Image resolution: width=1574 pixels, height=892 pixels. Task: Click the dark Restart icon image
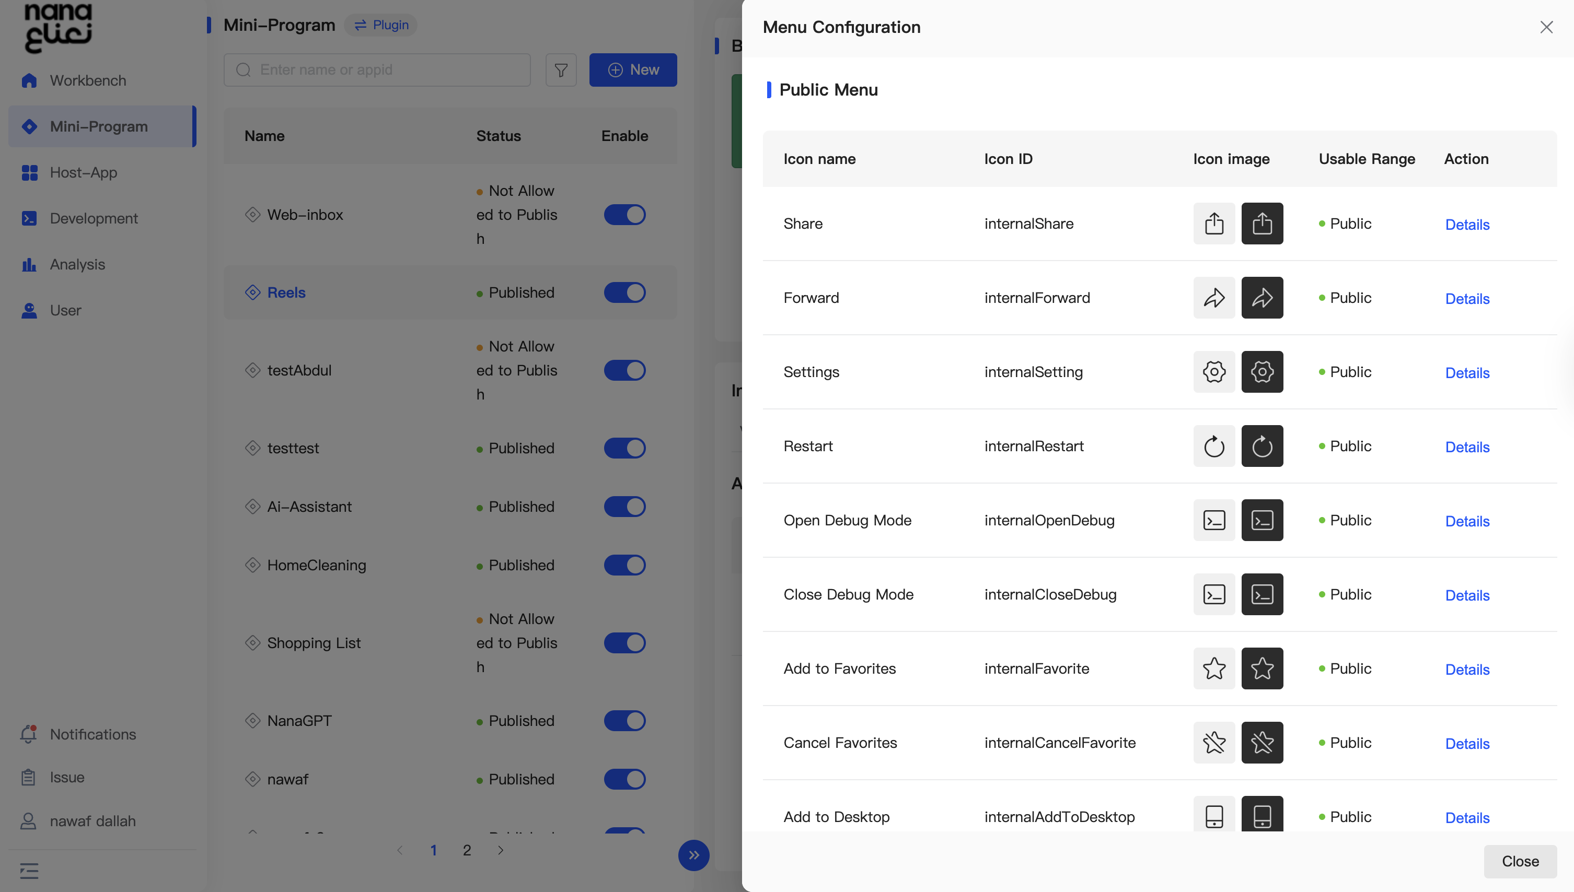1262,446
